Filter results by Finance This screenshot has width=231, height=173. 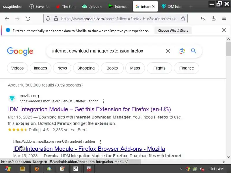[x=187, y=68]
